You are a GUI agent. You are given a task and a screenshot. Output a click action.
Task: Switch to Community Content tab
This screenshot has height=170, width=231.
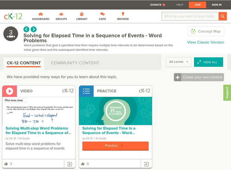pyautogui.click(x=75, y=63)
